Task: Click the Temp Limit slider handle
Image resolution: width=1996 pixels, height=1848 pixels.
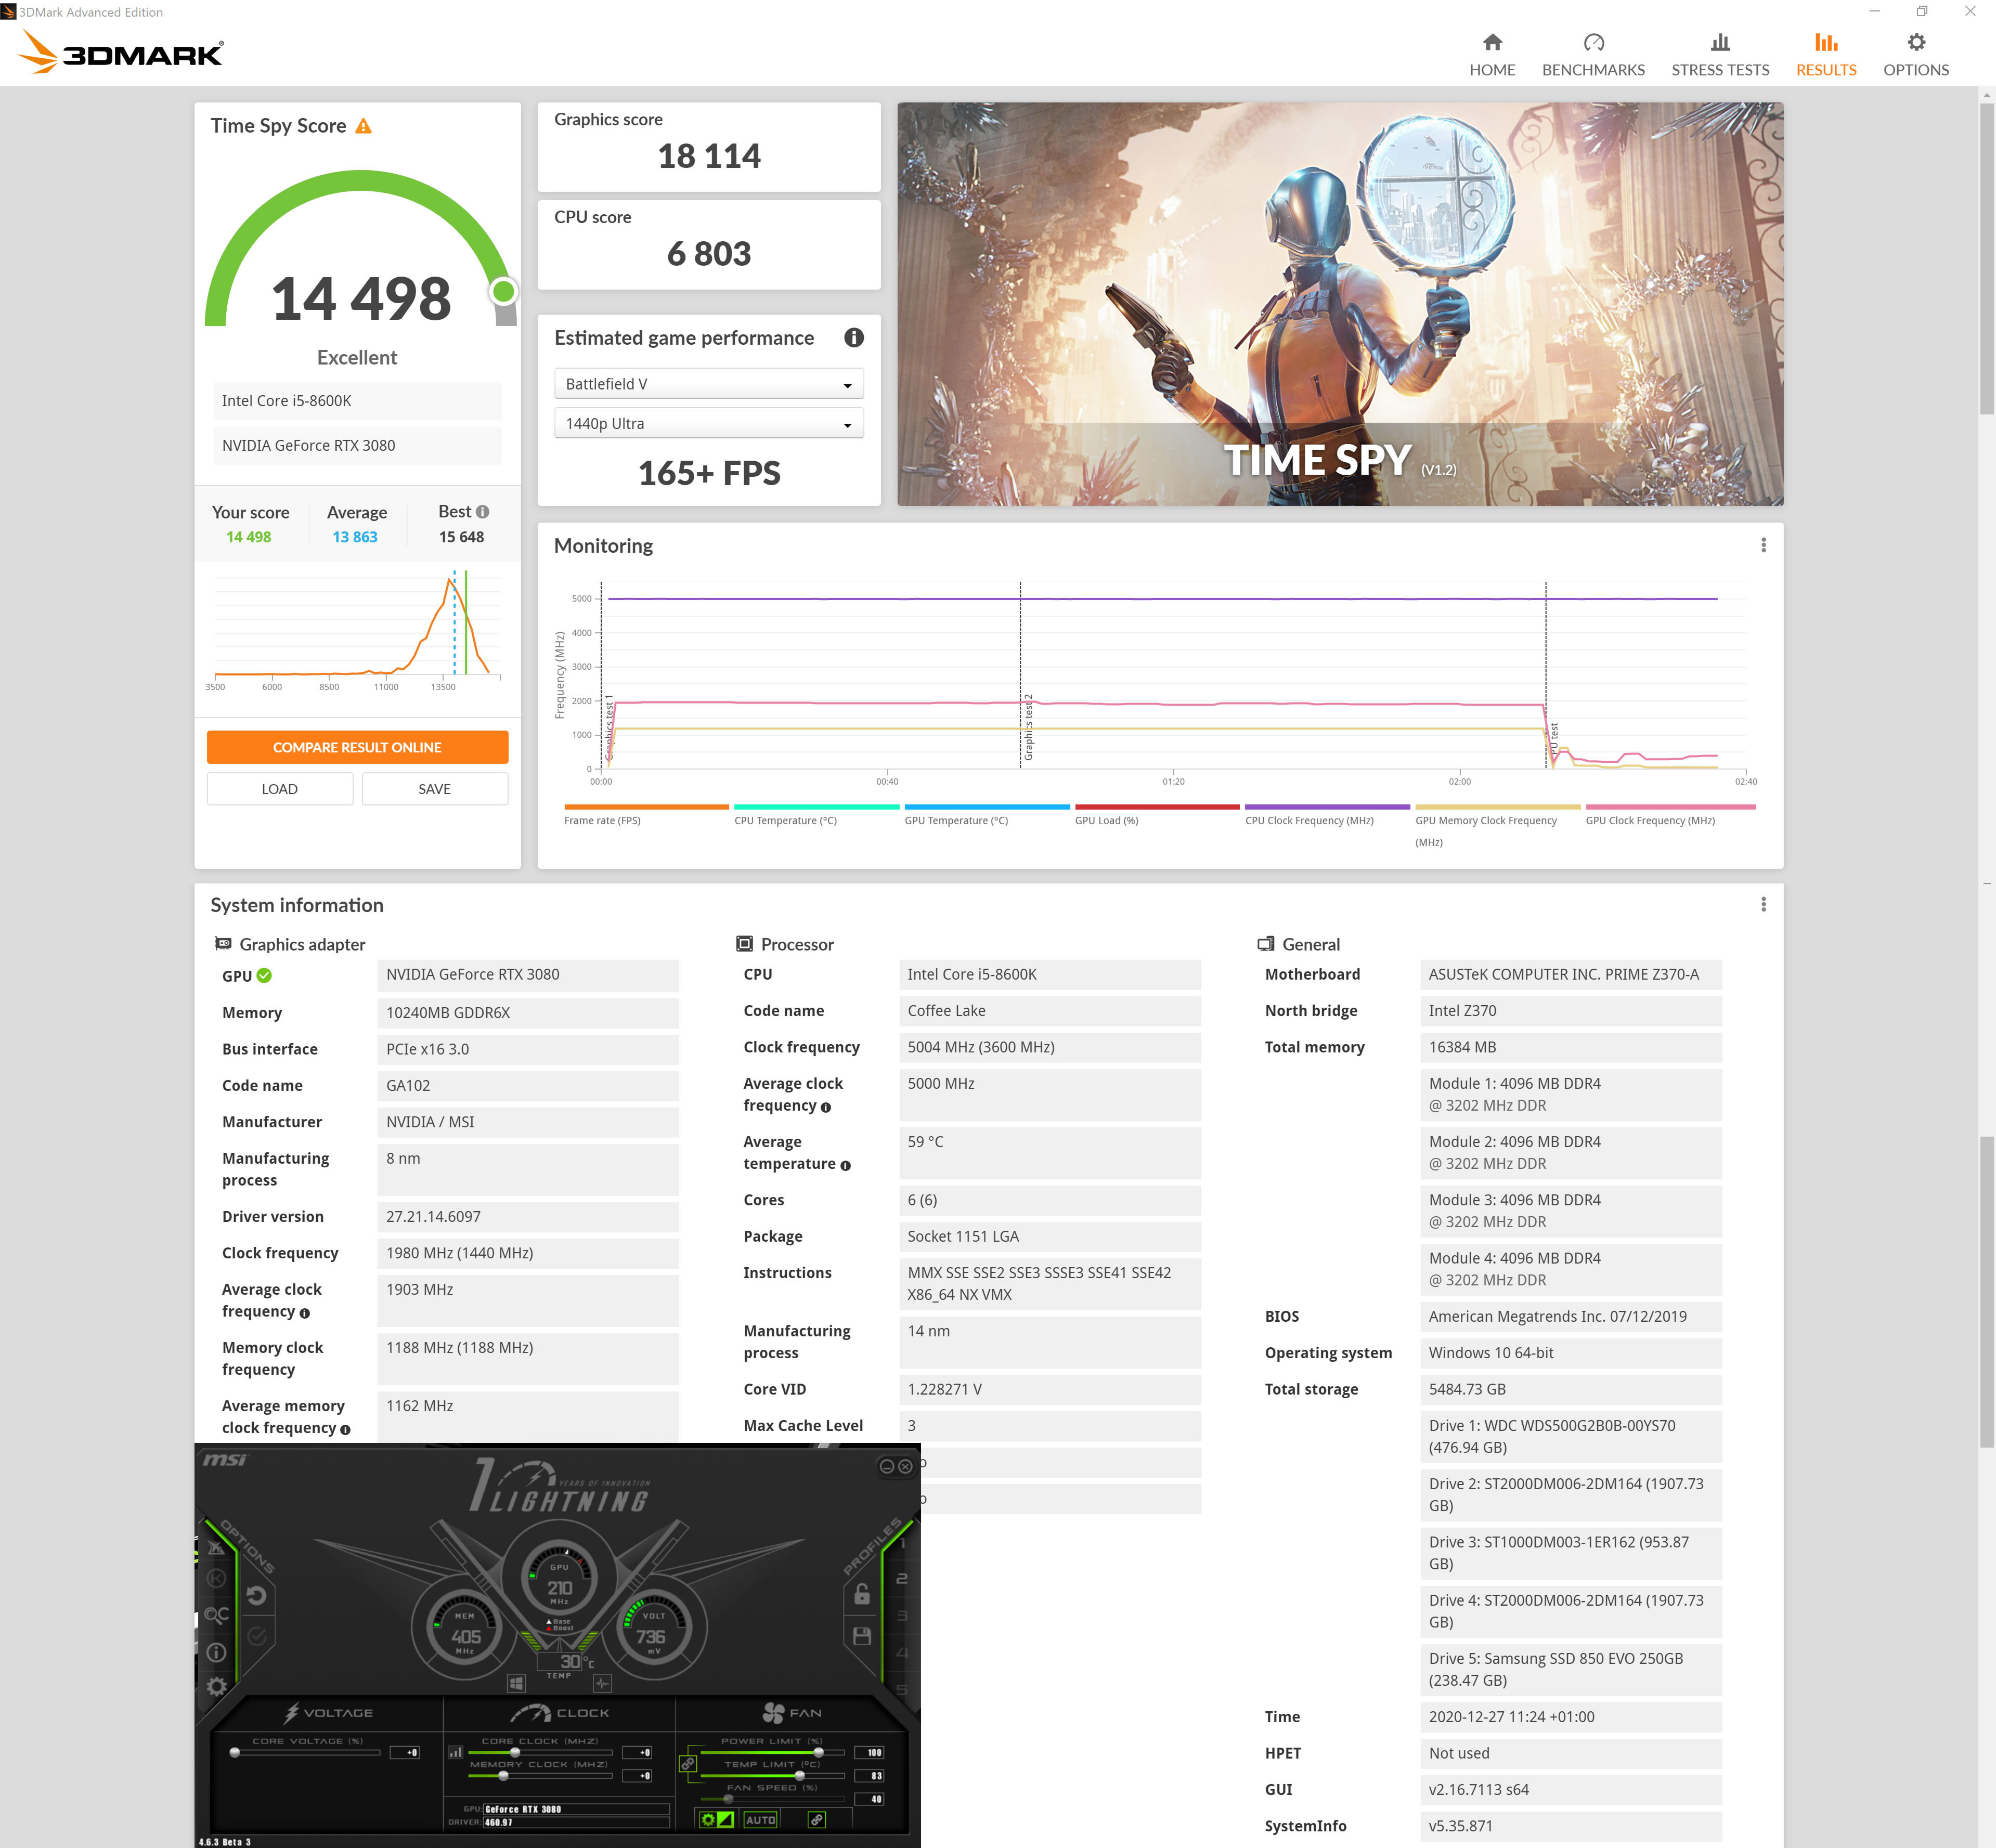Action: click(x=800, y=1776)
